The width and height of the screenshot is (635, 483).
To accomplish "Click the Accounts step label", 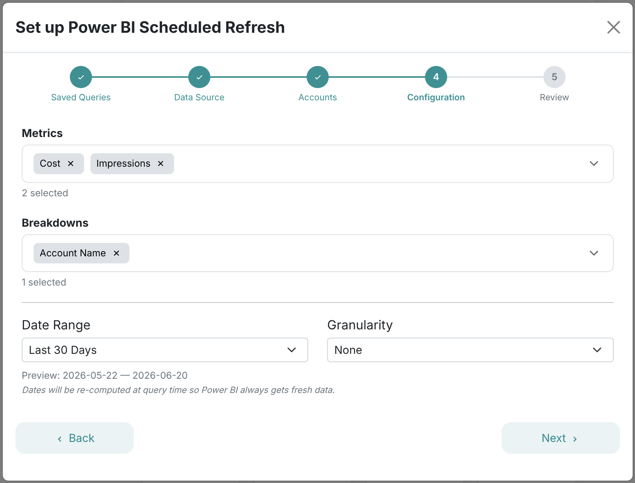I will coord(318,98).
